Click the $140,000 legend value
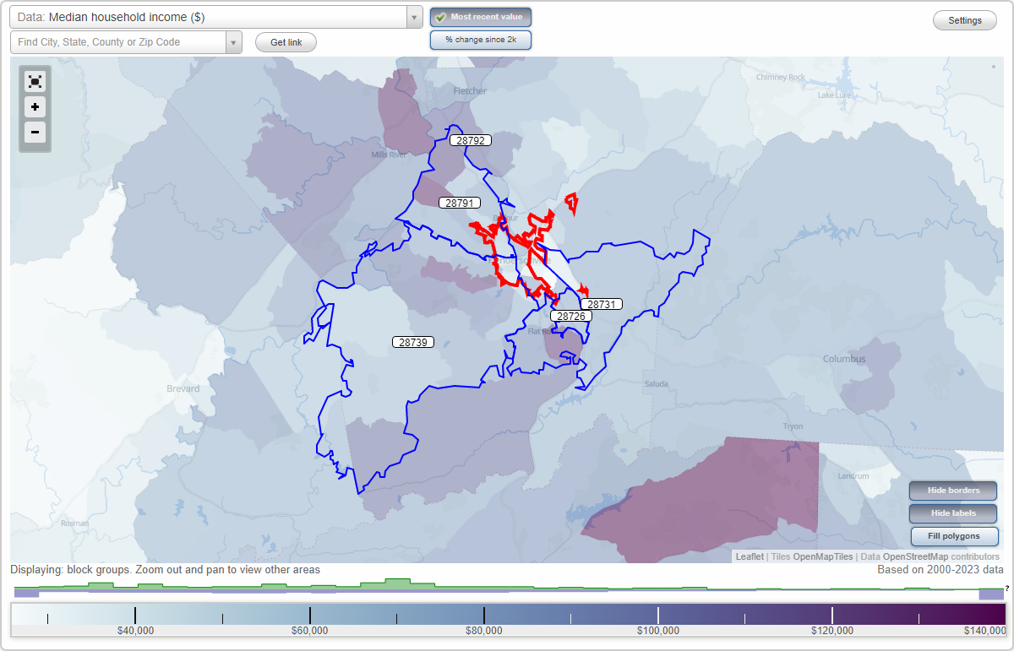Viewport: 1014px width, 651px height. 984,630
